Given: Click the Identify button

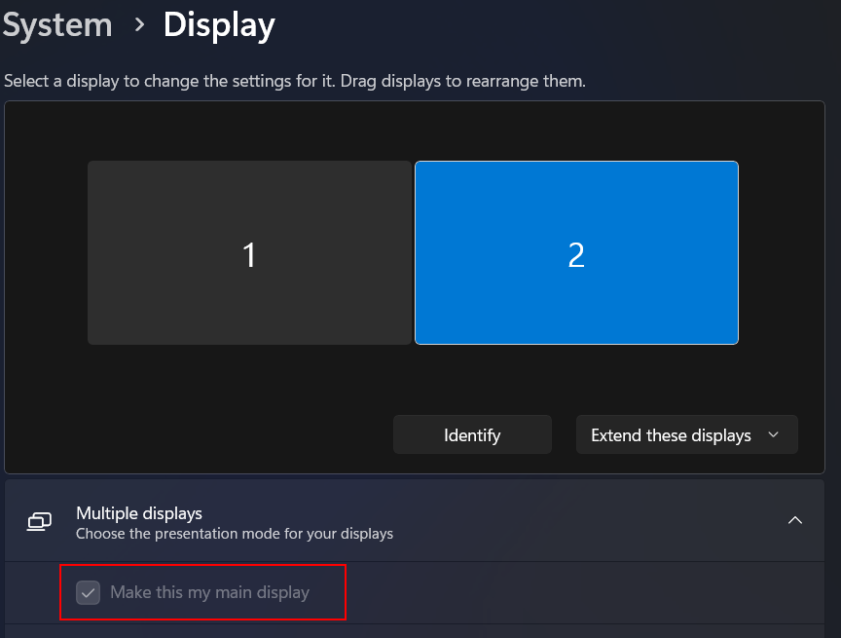Looking at the screenshot, I should point(472,434).
